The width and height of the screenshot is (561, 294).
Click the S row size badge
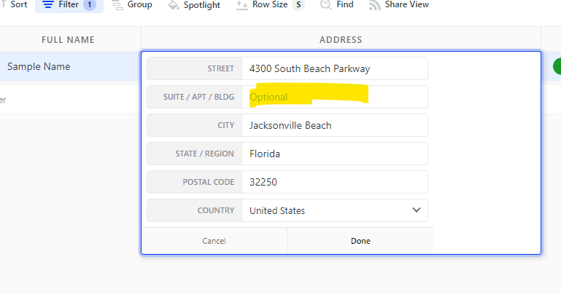[298, 5]
